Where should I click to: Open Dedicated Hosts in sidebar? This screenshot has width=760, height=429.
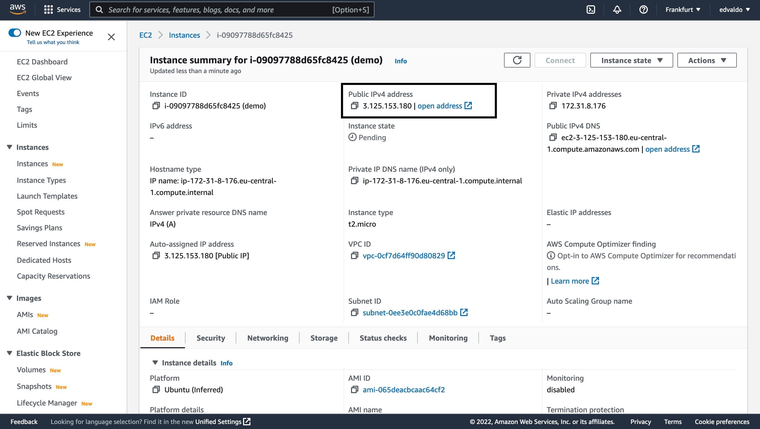[44, 260]
